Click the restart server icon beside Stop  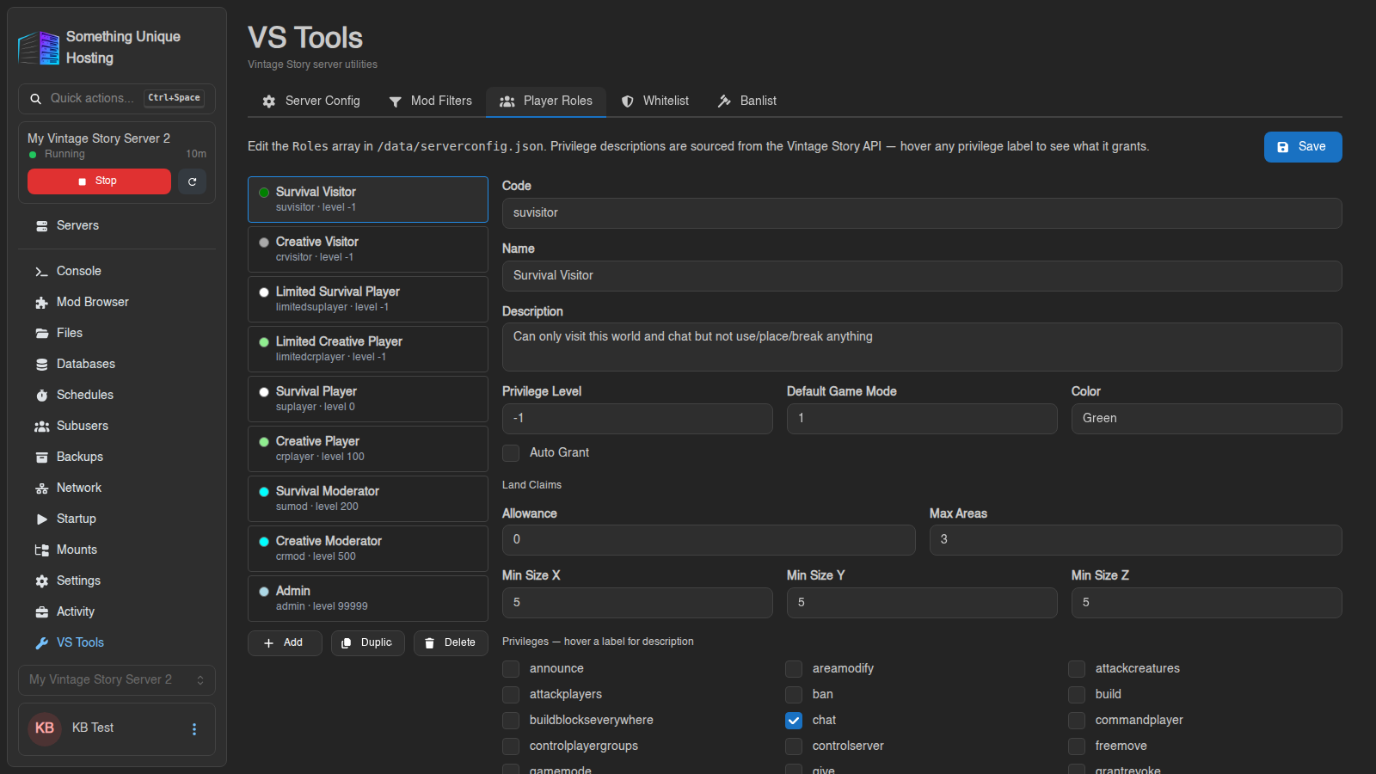(x=192, y=181)
